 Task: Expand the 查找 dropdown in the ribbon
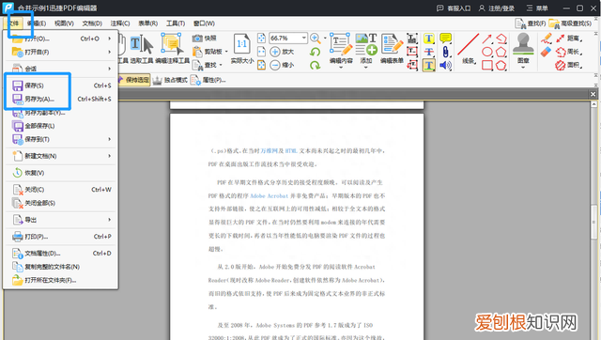(x=221, y=65)
